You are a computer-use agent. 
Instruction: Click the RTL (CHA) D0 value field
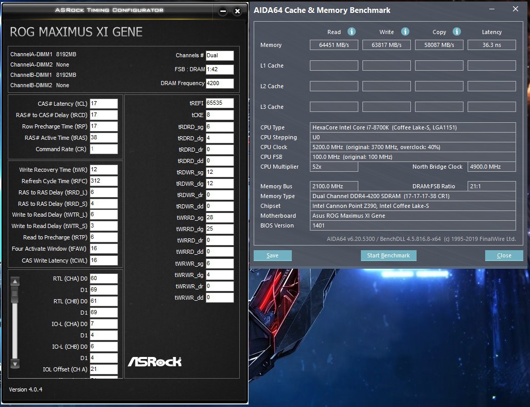pos(104,279)
